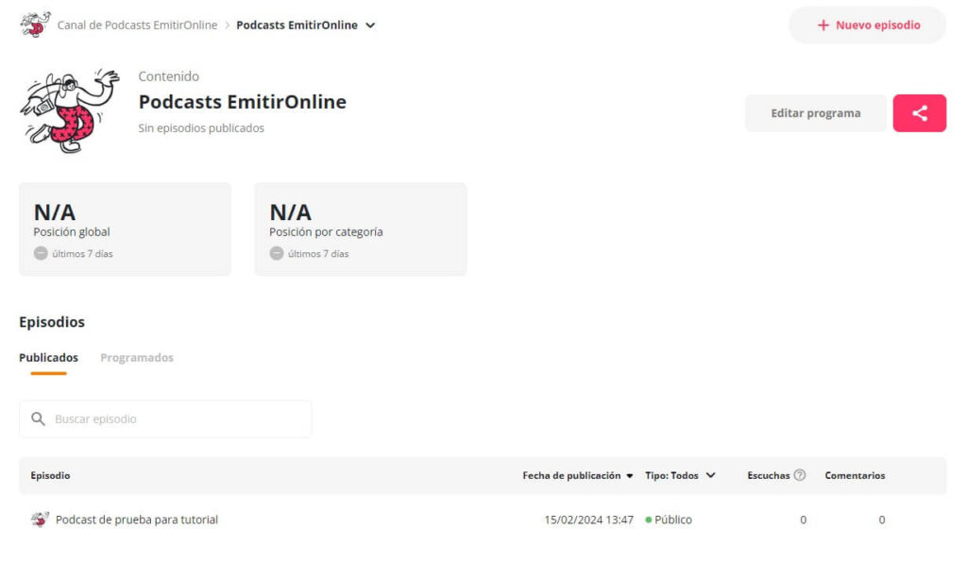
Task: Click the Escuchas column header
Action: coord(769,475)
